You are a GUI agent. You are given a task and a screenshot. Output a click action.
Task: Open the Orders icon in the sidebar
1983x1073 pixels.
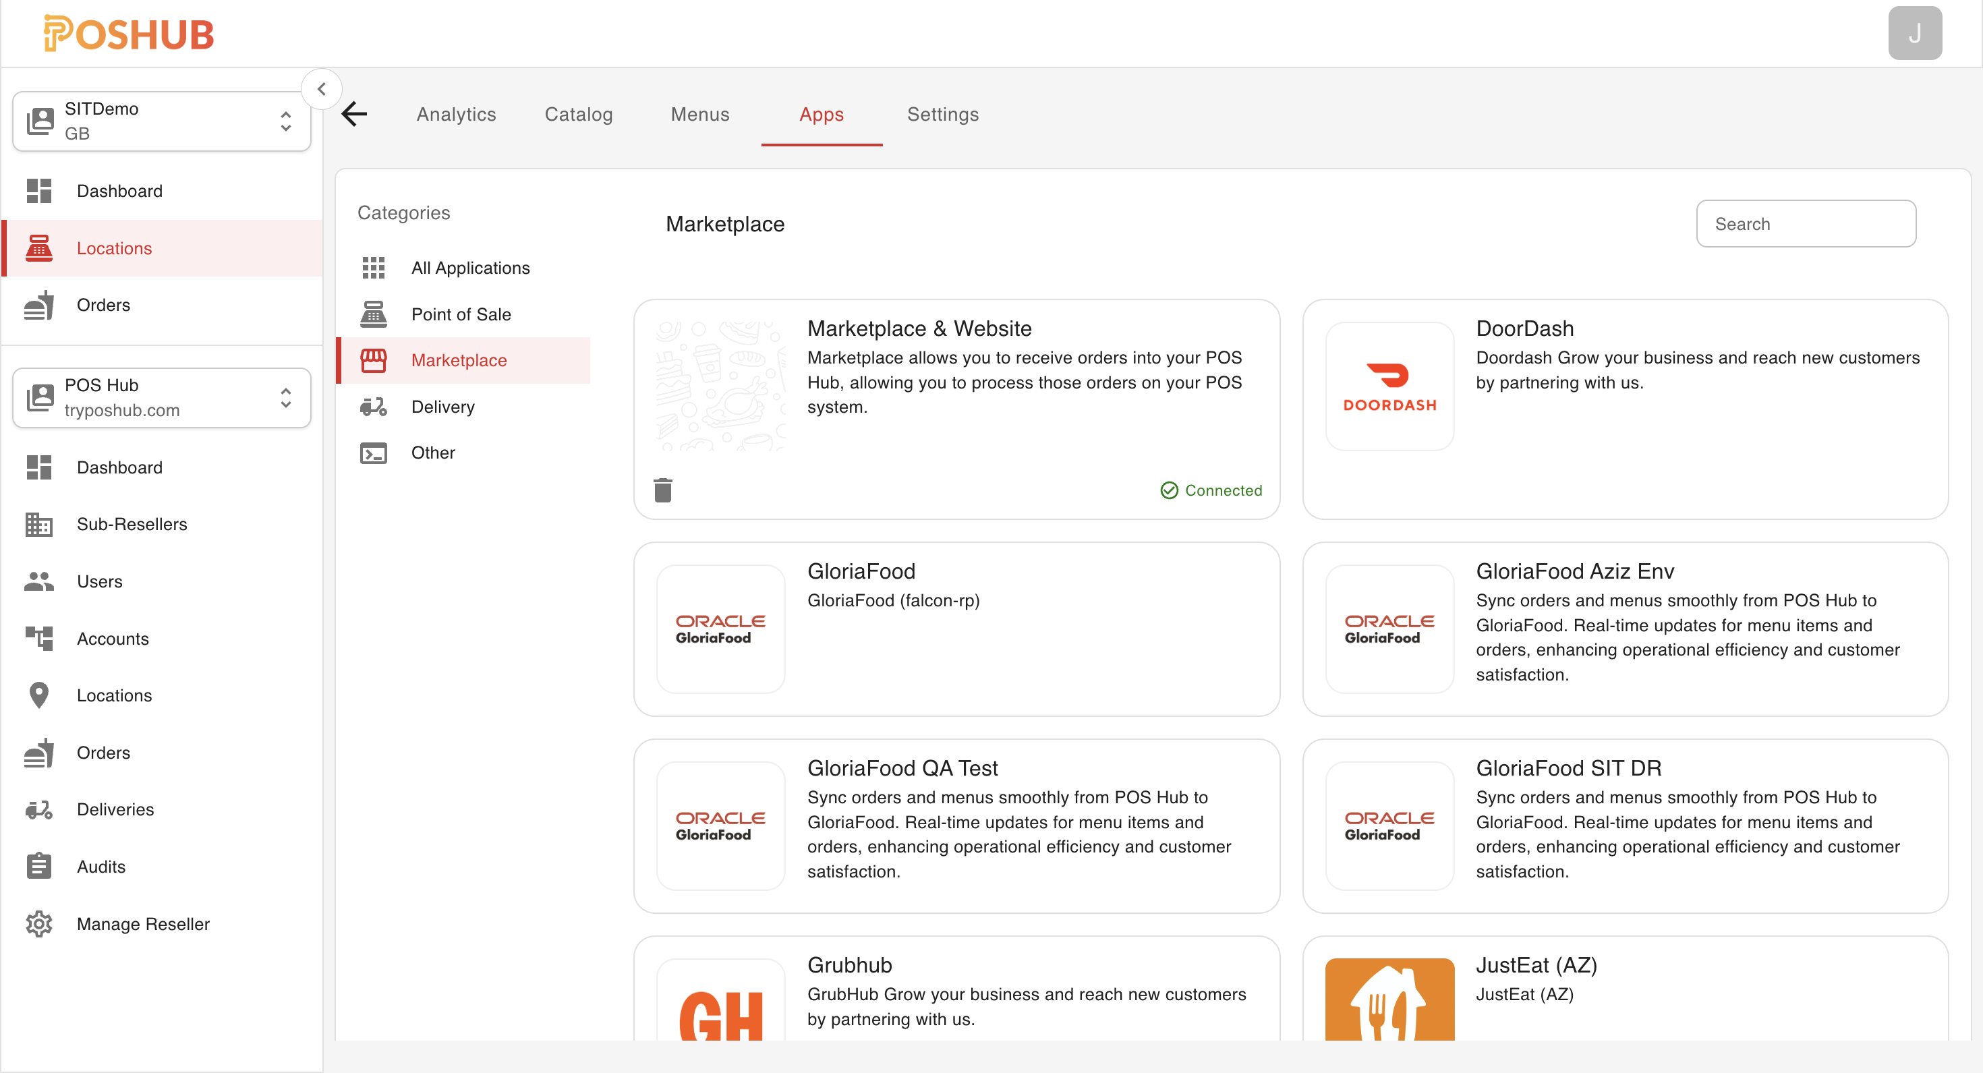39,305
